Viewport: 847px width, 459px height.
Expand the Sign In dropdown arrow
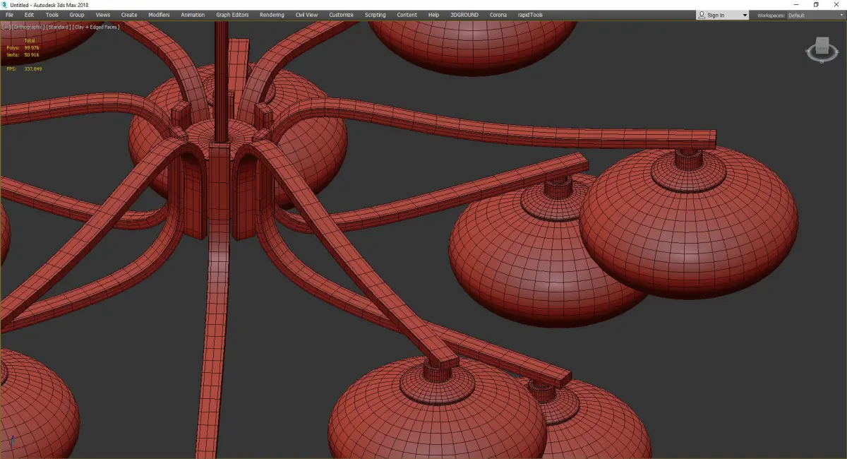coord(745,15)
